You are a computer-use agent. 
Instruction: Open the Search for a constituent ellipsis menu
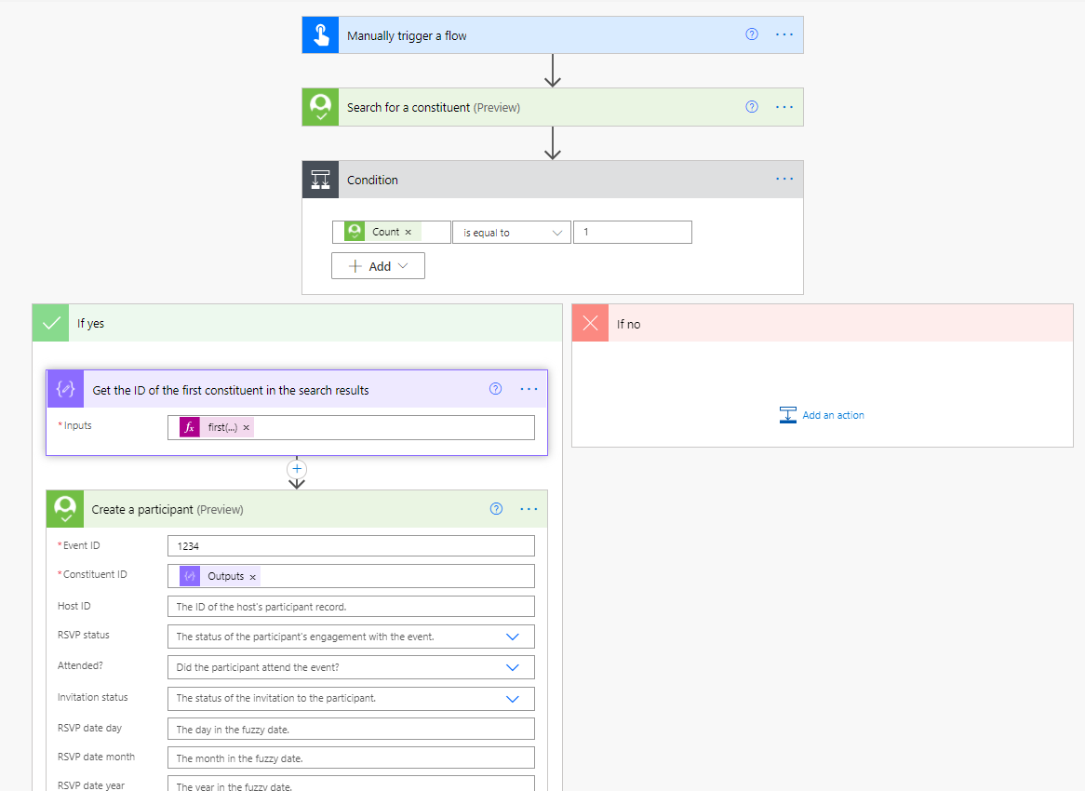click(784, 107)
